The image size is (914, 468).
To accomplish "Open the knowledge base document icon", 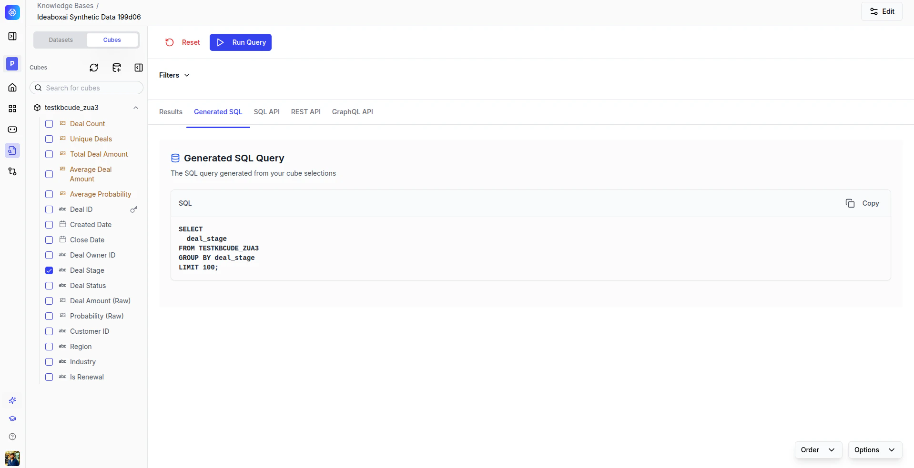I will click(12, 150).
